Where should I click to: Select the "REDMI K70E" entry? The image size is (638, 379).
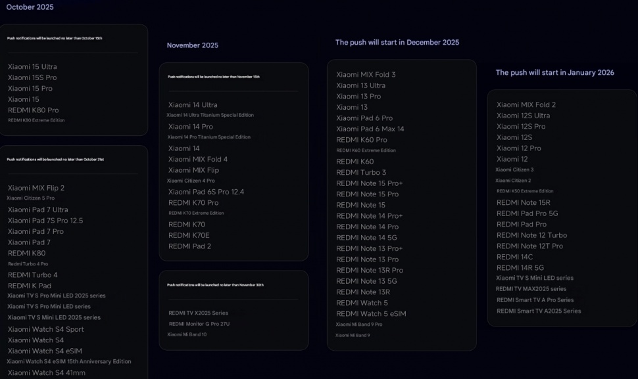coord(189,235)
